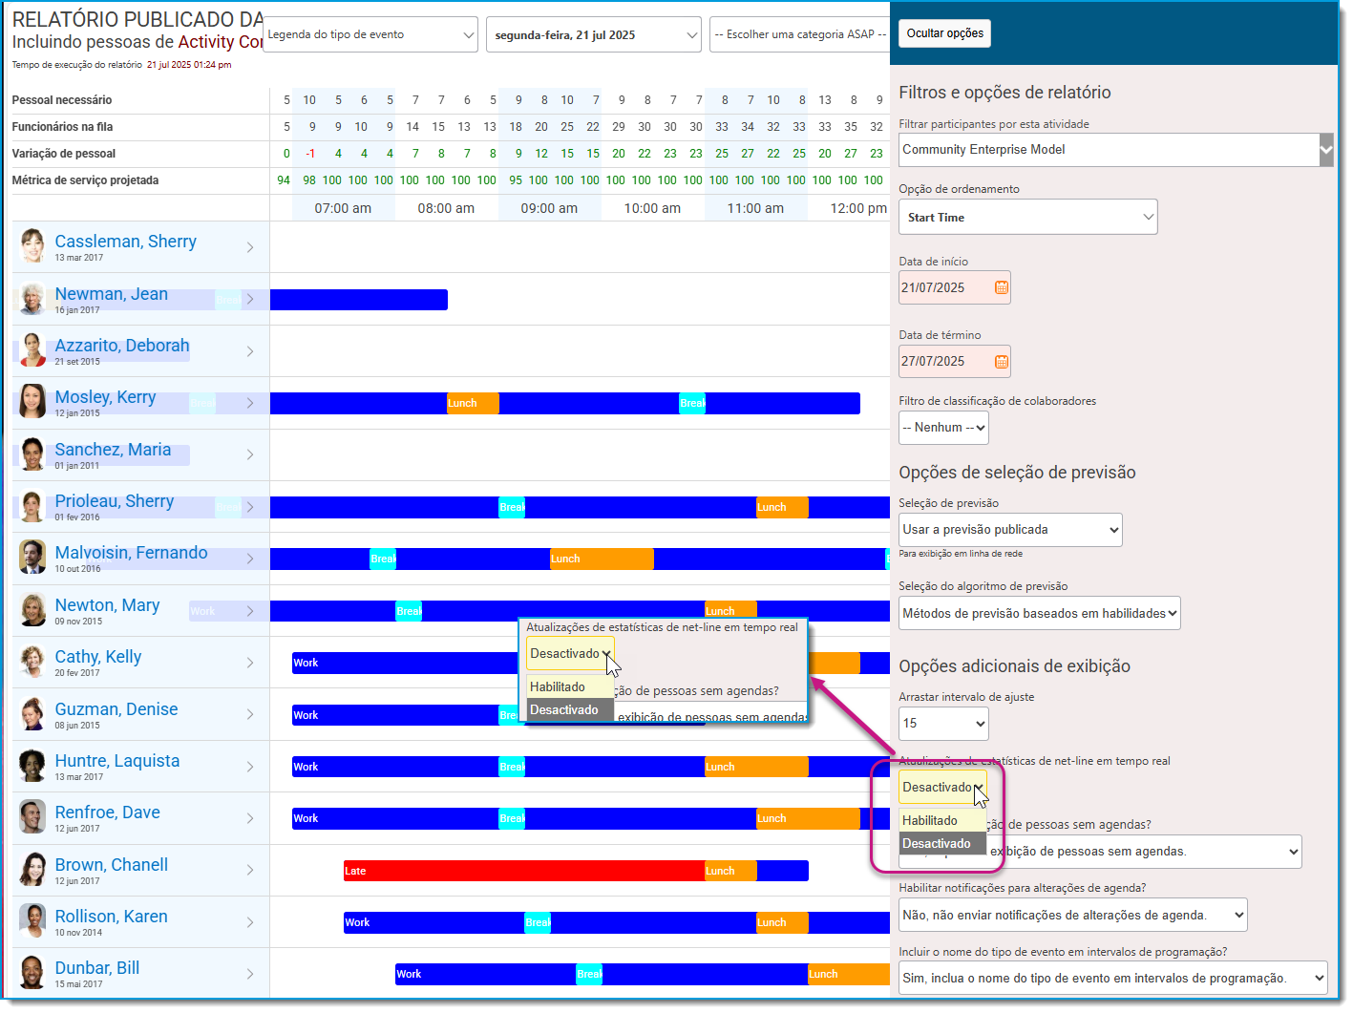Select Habilitado in the enlarged callout popup
1353x1013 pixels.
coord(570,686)
